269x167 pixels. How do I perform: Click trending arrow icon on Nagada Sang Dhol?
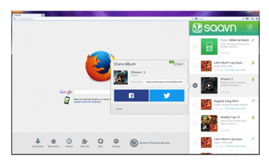click(x=253, y=101)
